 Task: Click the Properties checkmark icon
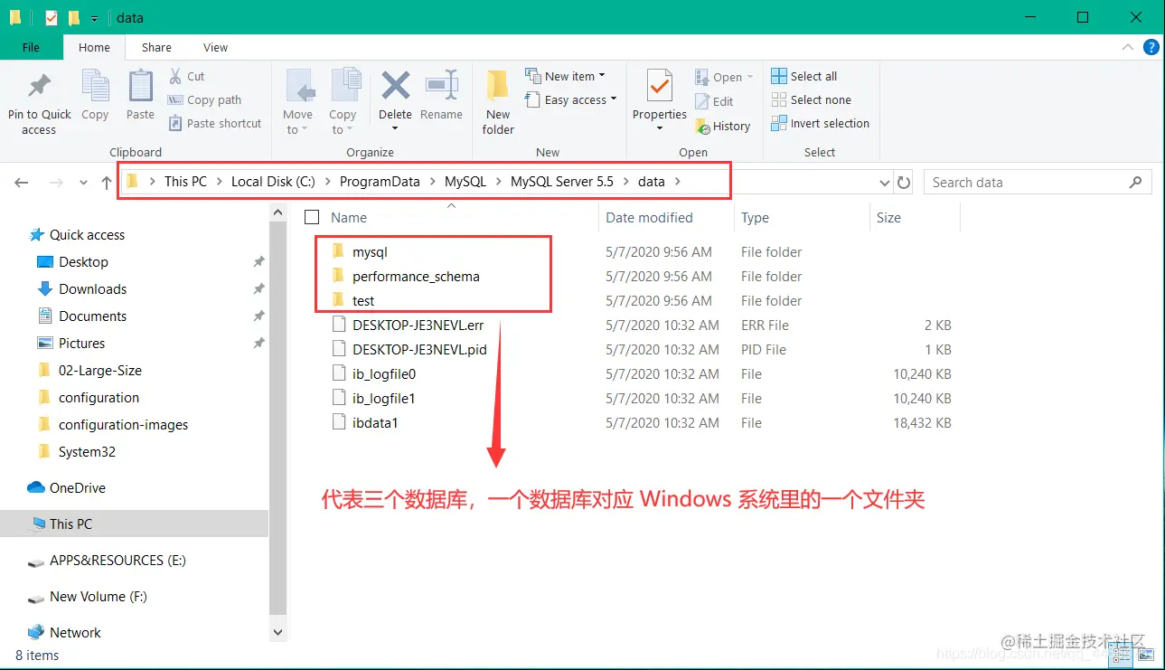click(660, 87)
